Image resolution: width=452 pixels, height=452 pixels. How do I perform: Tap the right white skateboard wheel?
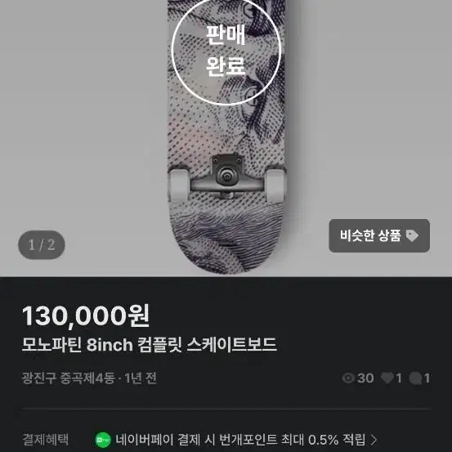pyautogui.click(x=275, y=186)
